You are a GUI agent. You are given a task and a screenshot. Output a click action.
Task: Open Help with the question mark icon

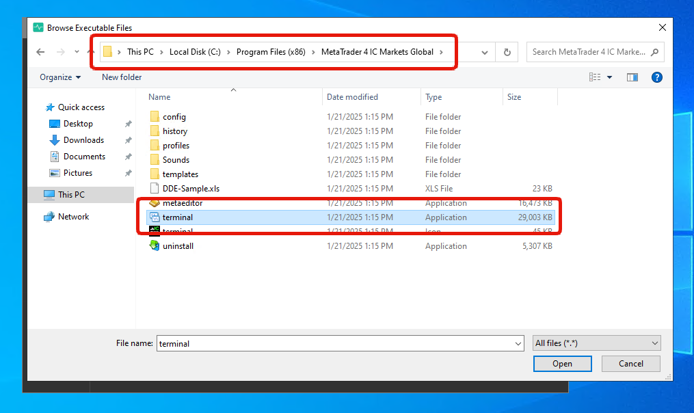pyautogui.click(x=657, y=77)
